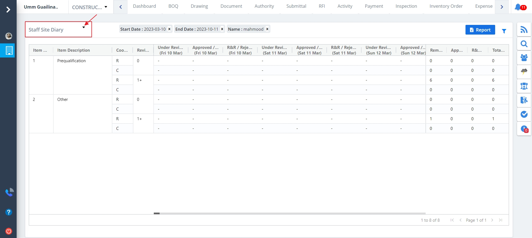Open the Inspection tab

coord(406,6)
